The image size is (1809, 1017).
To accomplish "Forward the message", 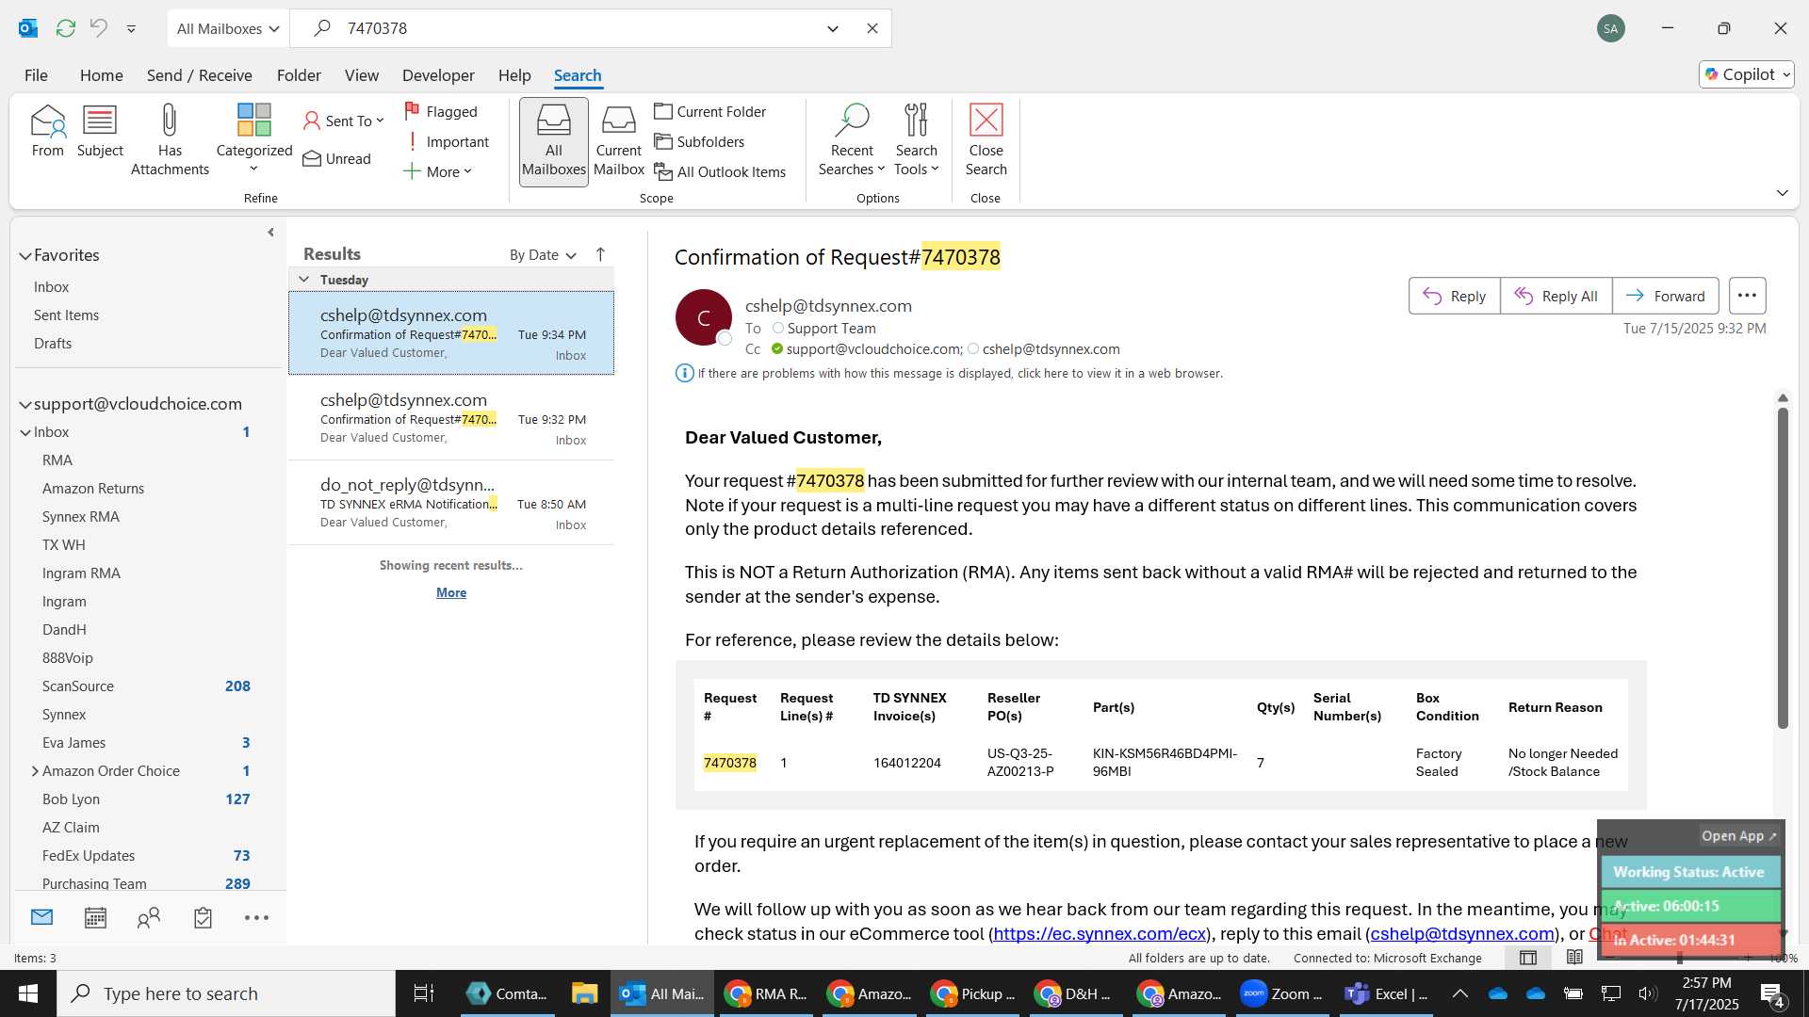I will coord(1665,296).
